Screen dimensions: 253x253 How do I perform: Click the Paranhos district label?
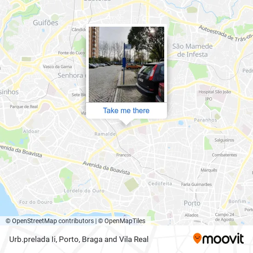[x=206, y=120]
